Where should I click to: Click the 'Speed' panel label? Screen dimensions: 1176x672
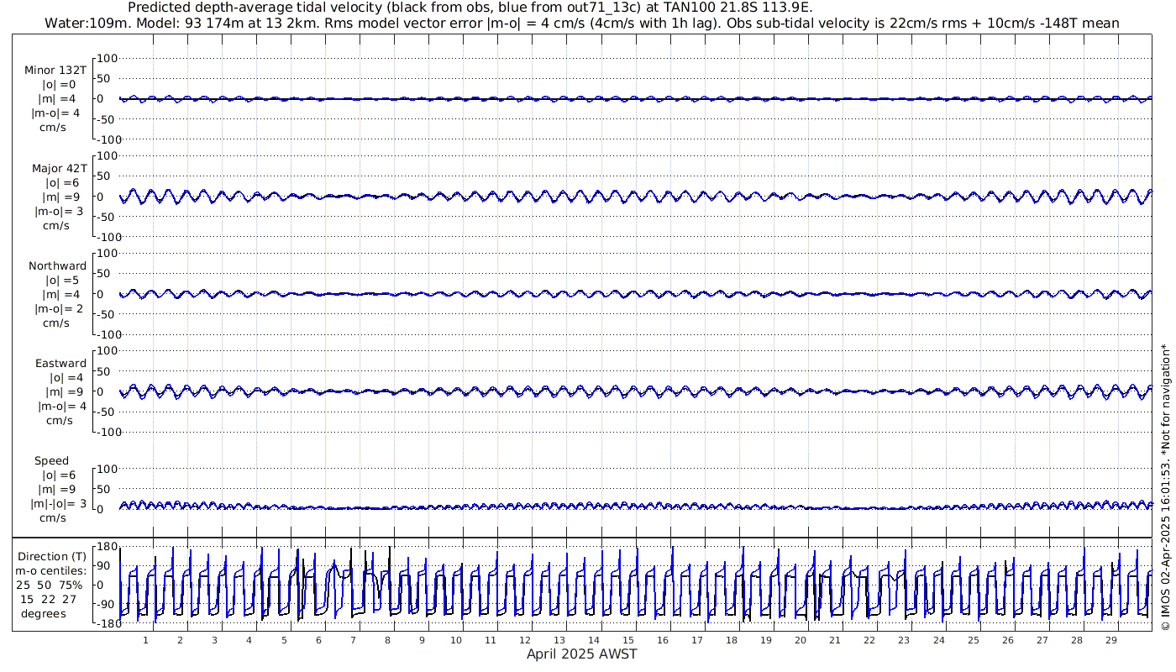point(51,460)
